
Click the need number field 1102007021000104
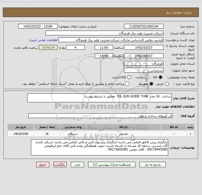[x=144, y=26]
